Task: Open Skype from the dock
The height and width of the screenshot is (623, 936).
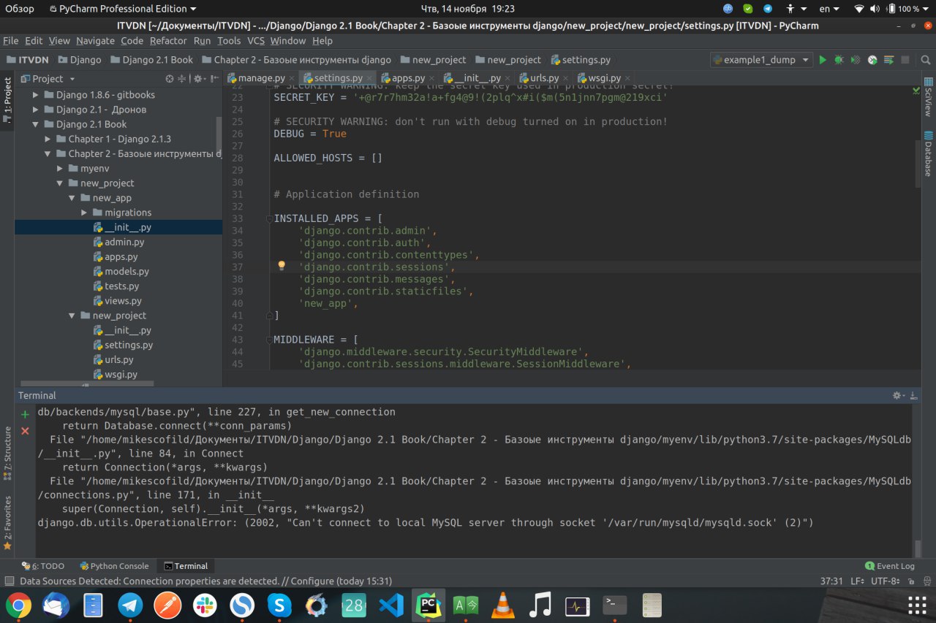Action: click(x=279, y=605)
